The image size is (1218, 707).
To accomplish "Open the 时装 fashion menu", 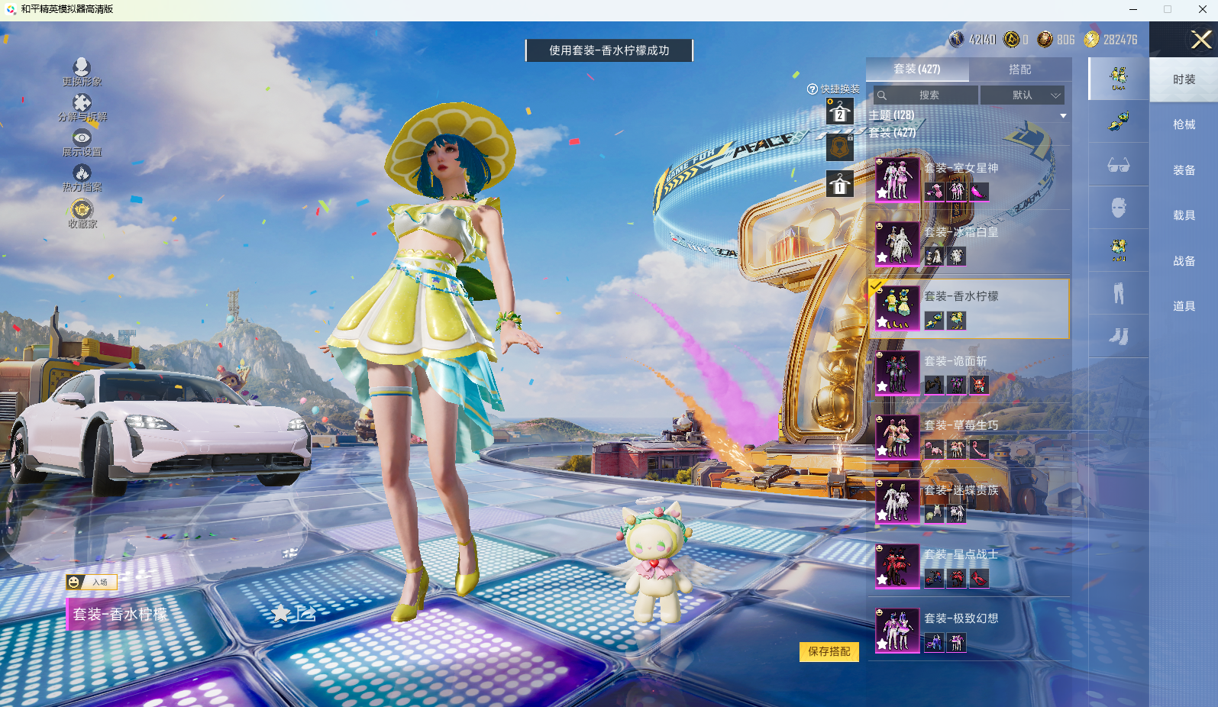I will tap(1184, 79).
